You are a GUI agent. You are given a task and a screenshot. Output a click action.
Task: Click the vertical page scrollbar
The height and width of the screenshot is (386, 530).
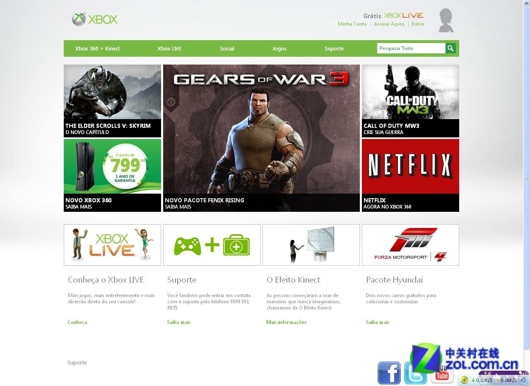pyautogui.click(x=527, y=178)
